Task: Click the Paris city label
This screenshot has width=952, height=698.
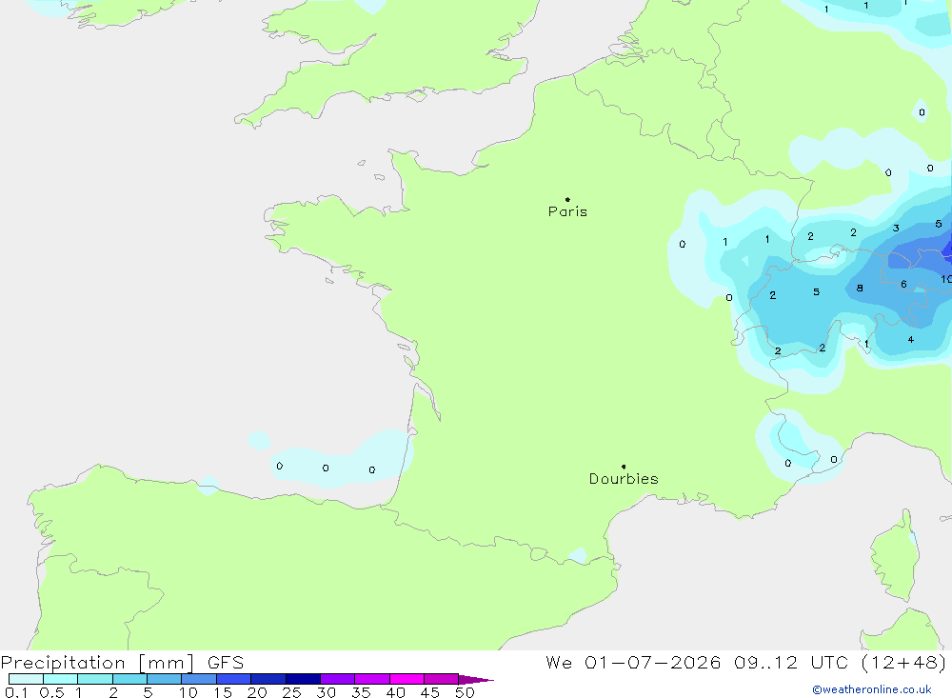Action: (567, 212)
